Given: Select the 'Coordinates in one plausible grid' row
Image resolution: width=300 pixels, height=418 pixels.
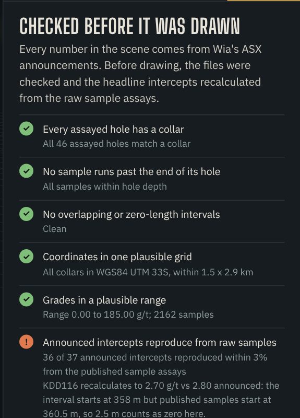Looking at the screenshot, I should (x=152, y=264).
